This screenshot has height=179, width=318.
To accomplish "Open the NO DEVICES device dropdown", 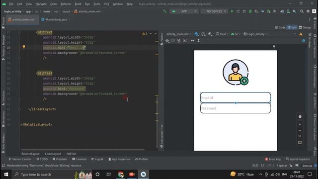I will coord(214,11).
